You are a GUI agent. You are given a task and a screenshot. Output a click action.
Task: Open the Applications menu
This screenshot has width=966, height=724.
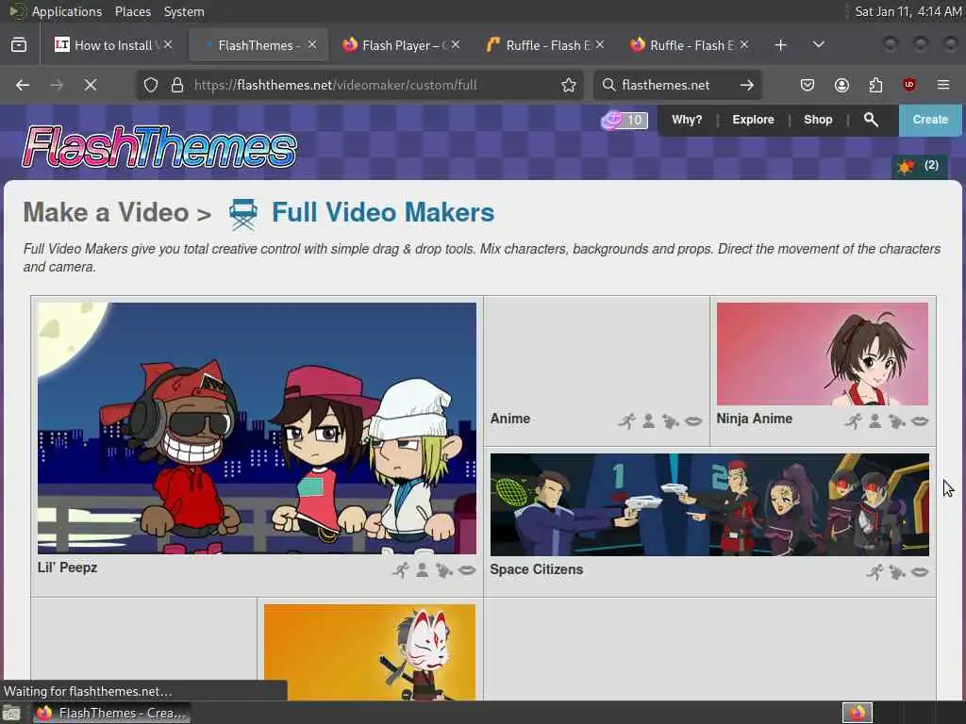click(67, 11)
